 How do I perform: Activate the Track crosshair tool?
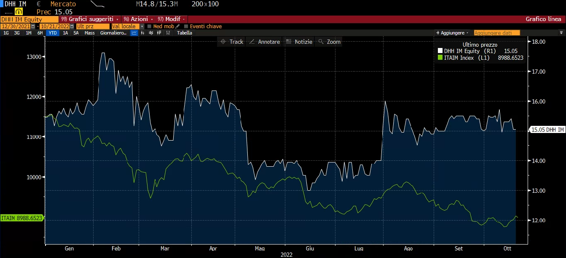pos(232,42)
